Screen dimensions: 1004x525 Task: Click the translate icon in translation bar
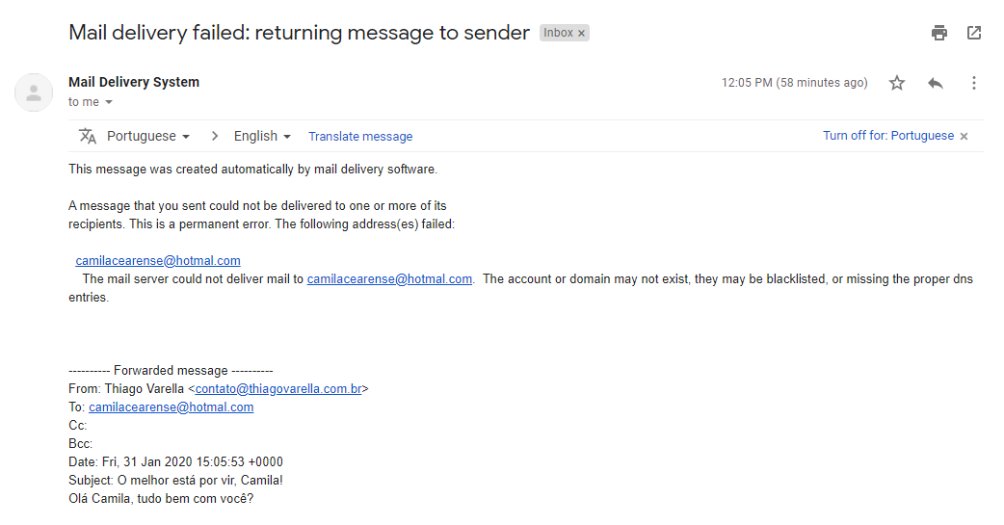88,136
